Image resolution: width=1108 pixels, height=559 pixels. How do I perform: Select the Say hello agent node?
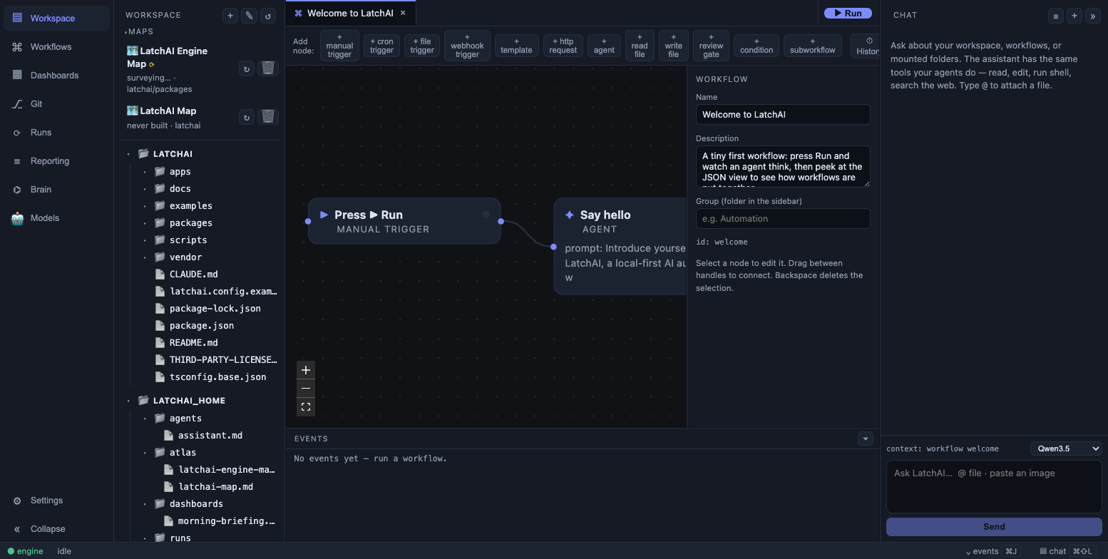click(x=620, y=246)
